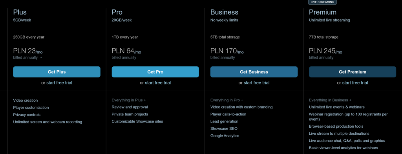Click the Pro plan title

(117, 12)
